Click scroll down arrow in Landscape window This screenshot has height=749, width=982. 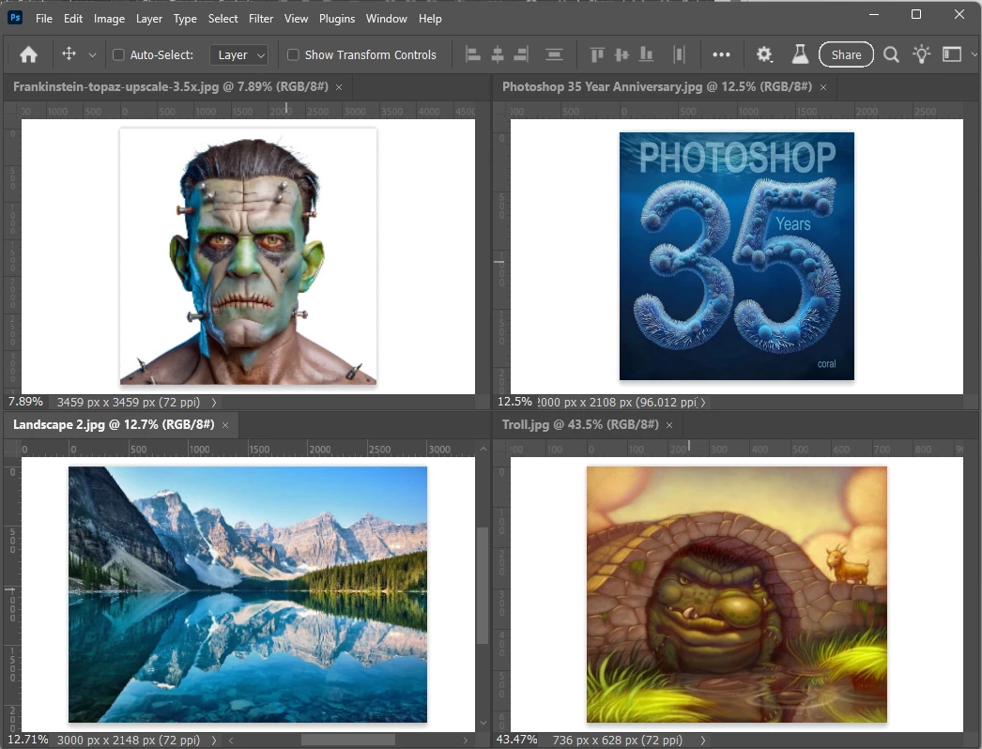coord(483,723)
